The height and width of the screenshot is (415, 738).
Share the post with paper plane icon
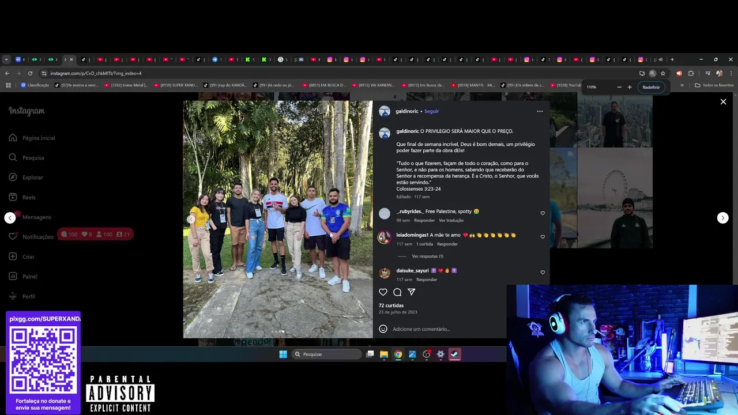click(x=412, y=292)
